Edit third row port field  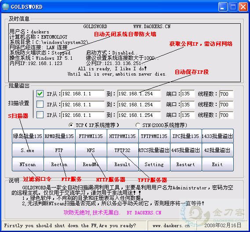[188, 115]
